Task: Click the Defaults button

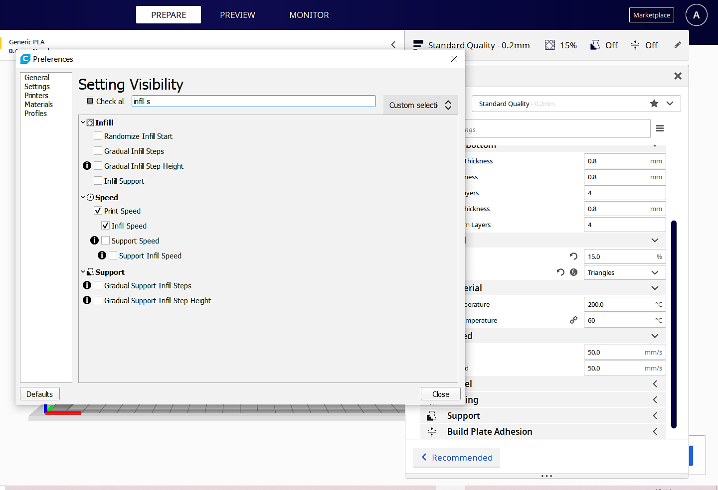Action: [40, 394]
